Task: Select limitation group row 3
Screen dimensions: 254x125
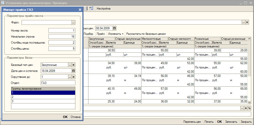Action: (43, 101)
